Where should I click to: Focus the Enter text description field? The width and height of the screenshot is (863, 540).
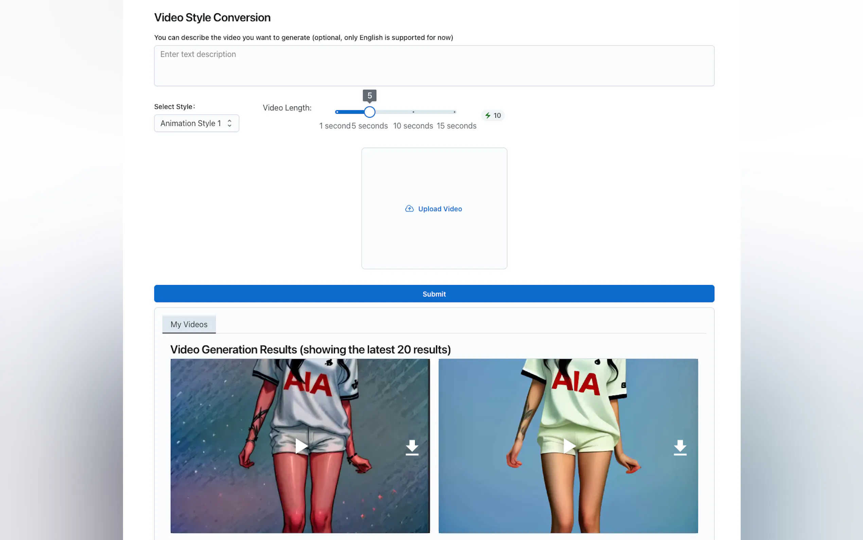[x=434, y=66]
